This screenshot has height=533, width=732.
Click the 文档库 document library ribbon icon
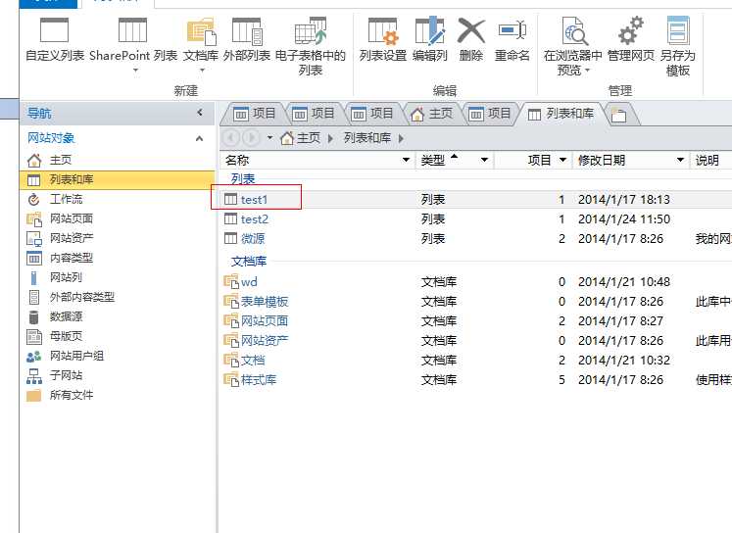pos(201,30)
